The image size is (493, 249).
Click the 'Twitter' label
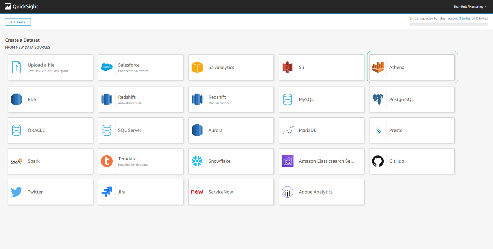(x=35, y=192)
